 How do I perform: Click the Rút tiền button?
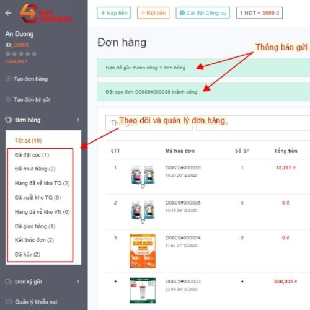pos(153,13)
